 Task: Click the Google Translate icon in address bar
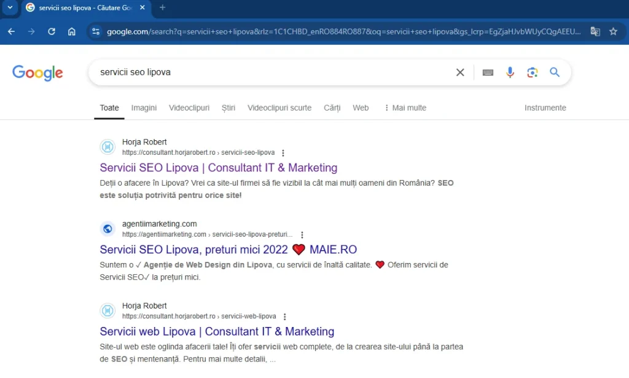coord(595,31)
